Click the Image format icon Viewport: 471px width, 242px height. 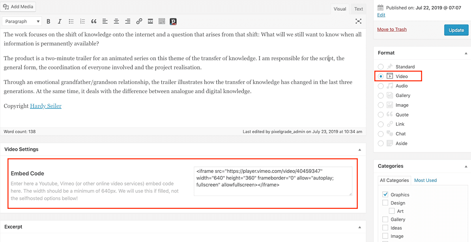tap(390, 105)
